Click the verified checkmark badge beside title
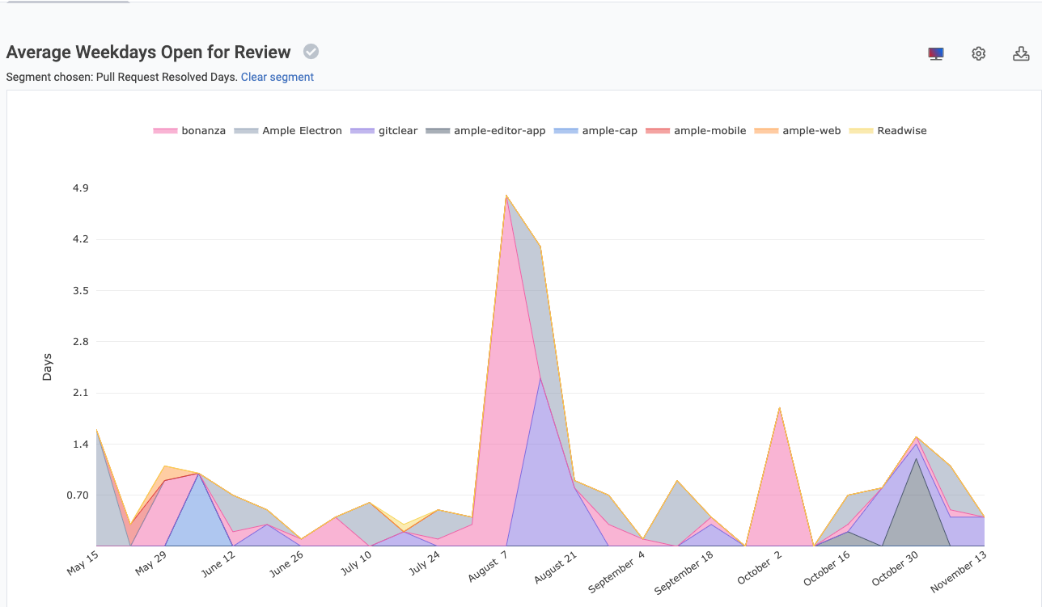Screen dimensions: 1042x607 (311, 52)
